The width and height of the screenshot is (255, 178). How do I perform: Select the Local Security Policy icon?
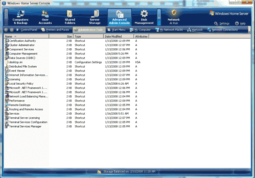pos(7,84)
